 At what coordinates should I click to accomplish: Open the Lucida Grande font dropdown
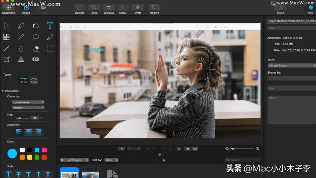pos(28,102)
